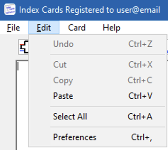Open the File menu

click(13, 28)
